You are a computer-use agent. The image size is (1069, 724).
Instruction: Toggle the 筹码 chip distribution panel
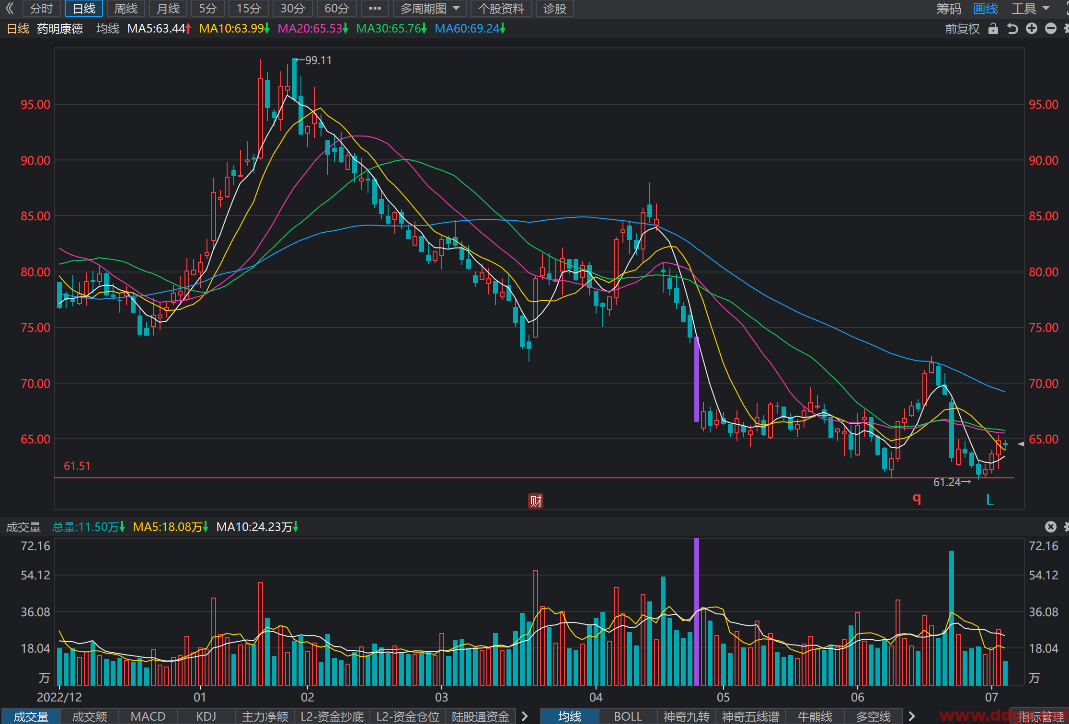tap(949, 9)
